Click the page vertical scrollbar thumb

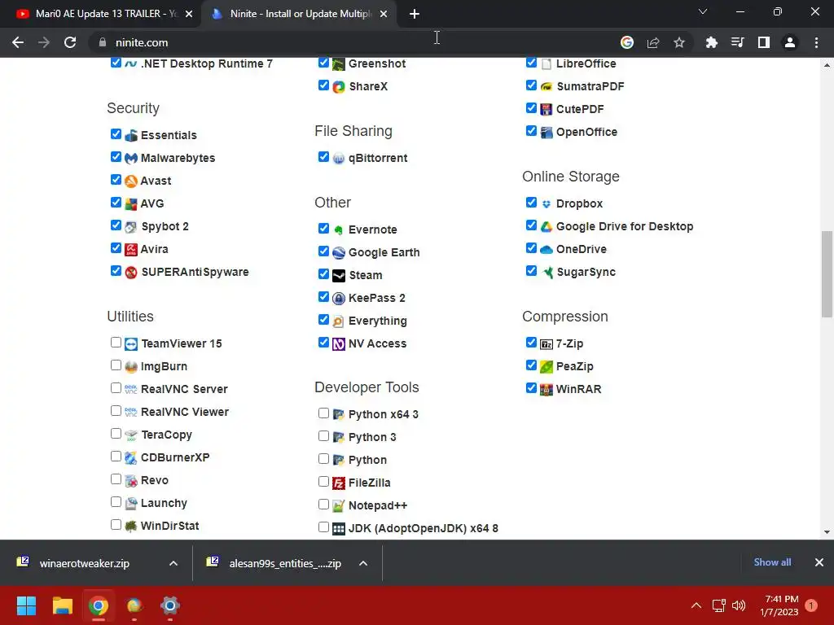pos(827,273)
